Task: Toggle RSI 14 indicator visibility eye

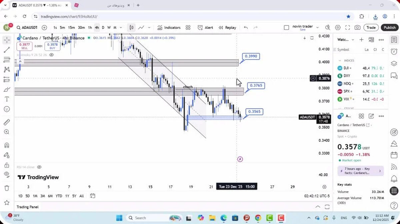Action: pyautogui.click(x=39, y=167)
